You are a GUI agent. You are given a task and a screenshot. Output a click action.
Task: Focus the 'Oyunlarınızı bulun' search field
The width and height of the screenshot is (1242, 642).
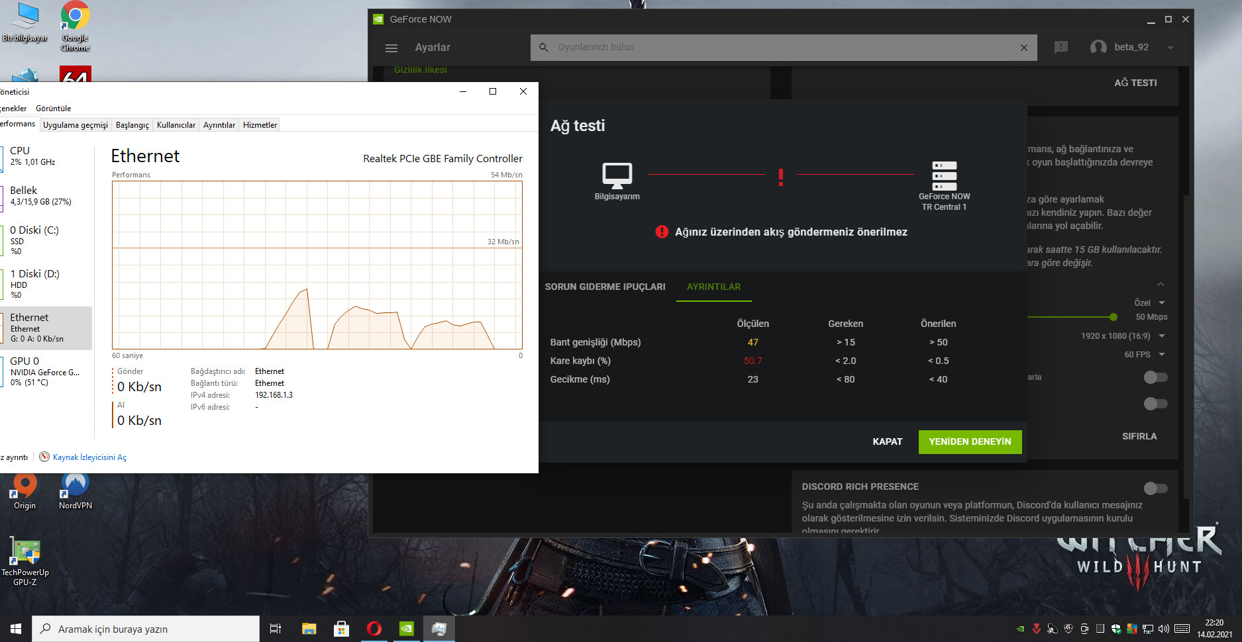[x=784, y=48]
